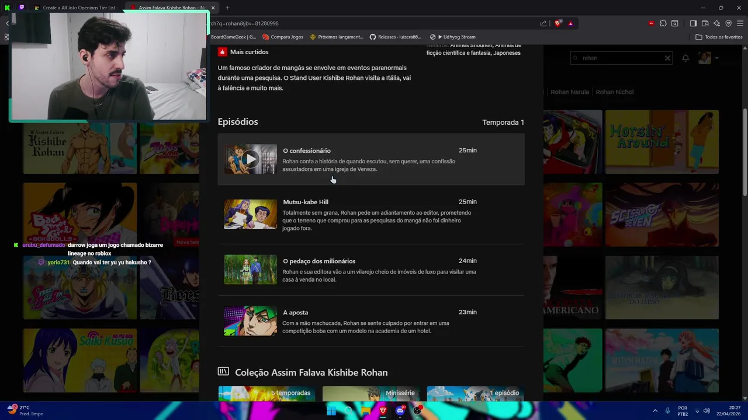
Task: Open O pedaço dos milionários episode thumbnail
Action: [250, 269]
